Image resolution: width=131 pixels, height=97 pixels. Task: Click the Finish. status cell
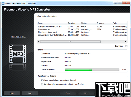point(84,26)
